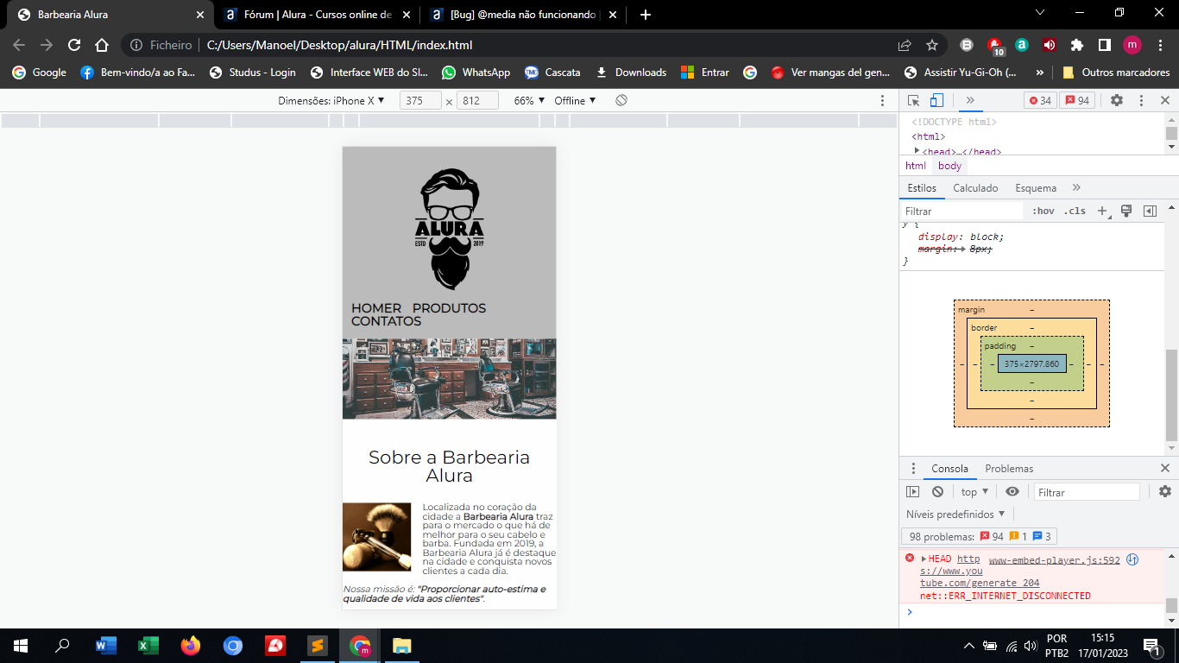Click the console Filtrar input
The image size is (1179, 663).
coord(1087,492)
